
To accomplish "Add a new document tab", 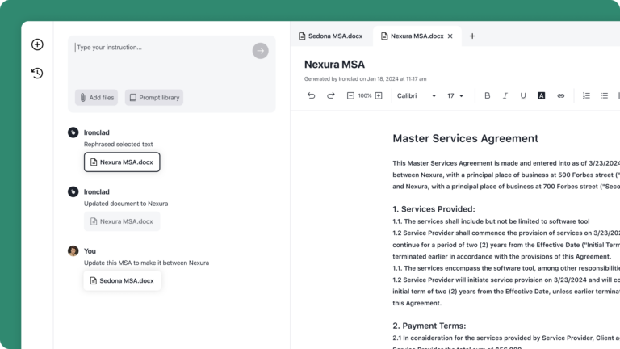I will [x=472, y=36].
